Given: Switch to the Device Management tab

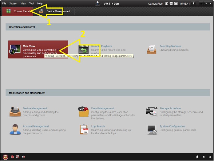Looking at the screenshot, I should (54, 11).
